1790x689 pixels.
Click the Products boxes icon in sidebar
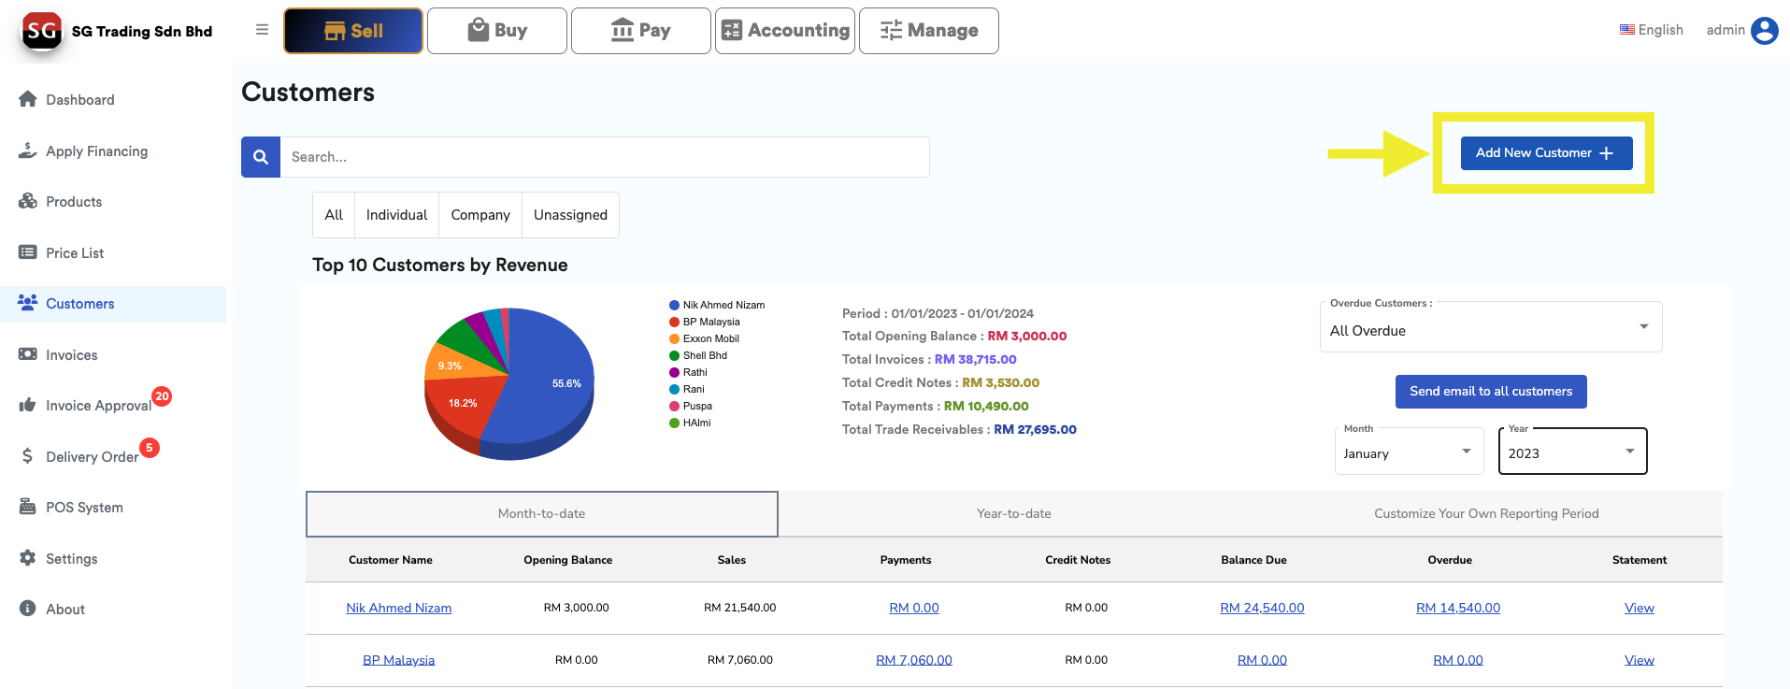pyautogui.click(x=28, y=201)
